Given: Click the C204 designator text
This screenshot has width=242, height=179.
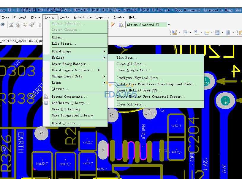Looking at the screenshot, I should click(x=194, y=135).
